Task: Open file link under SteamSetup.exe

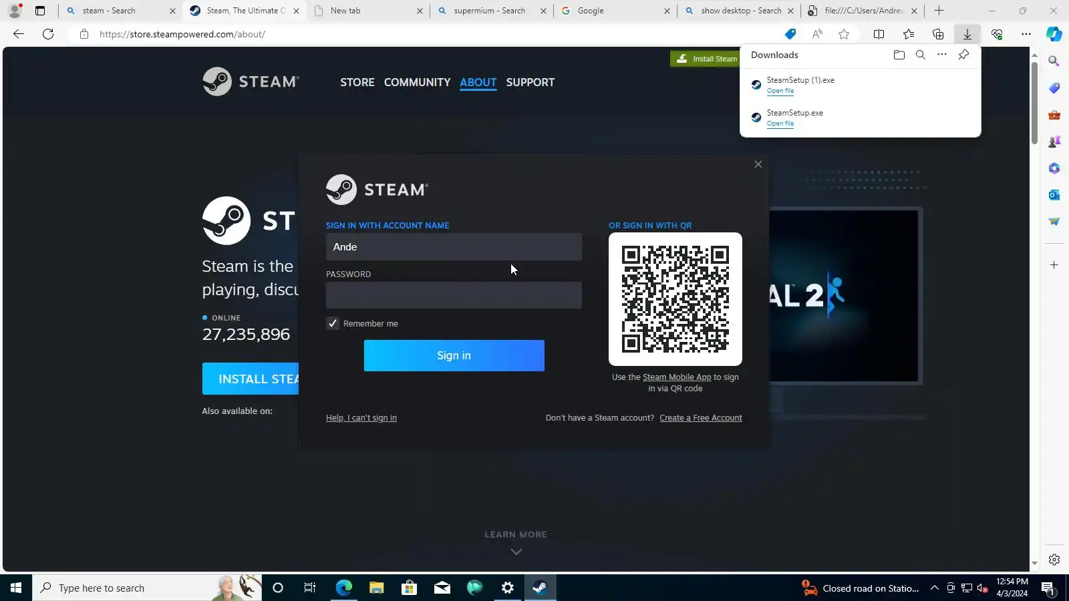Action: pyautogui.click(x=780, y=124)
